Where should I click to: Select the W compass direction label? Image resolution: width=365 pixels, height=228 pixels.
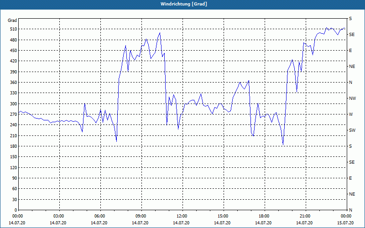(351, 114)
